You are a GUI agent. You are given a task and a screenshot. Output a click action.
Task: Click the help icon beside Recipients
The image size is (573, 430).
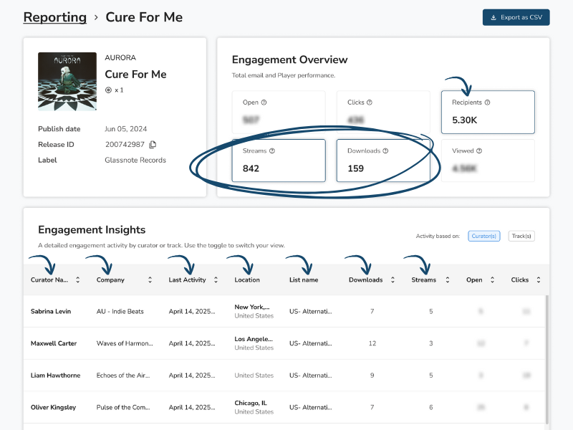pos(488,102)
